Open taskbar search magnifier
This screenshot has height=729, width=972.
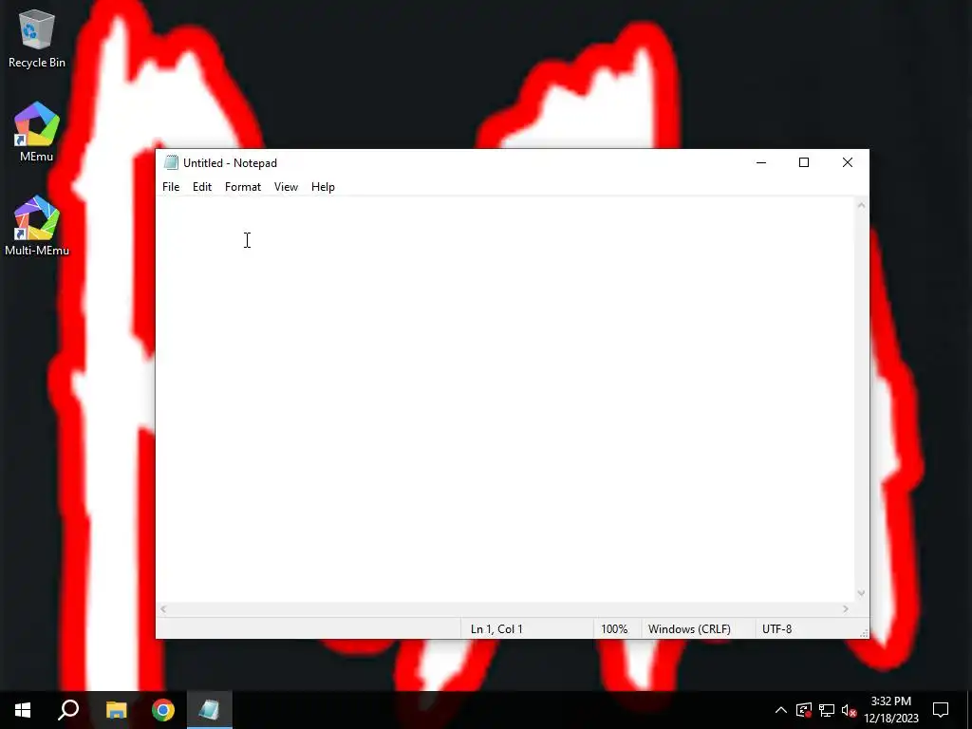click(68, 710)
